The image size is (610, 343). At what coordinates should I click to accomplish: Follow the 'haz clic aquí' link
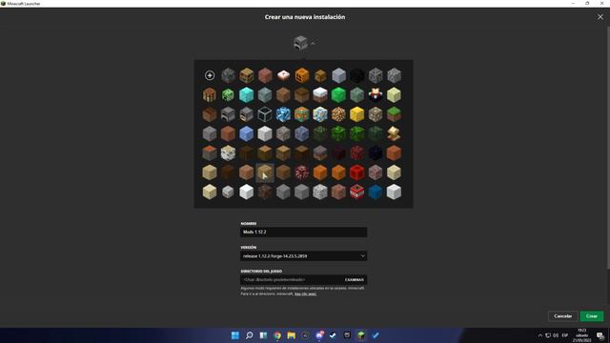pyautogui.click(x=305, y=294)
